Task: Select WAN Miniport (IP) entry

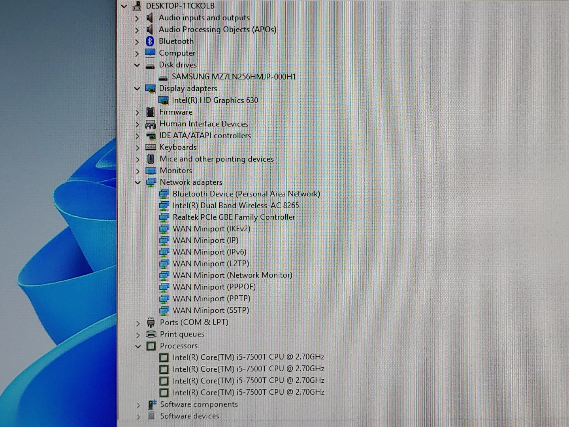Action: point(205,240)
